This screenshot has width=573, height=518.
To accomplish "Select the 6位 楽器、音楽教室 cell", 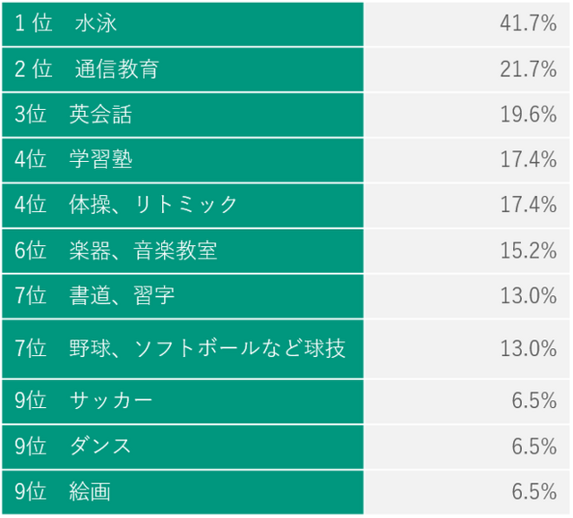I will pyautogui.click(x=115, y=251).
